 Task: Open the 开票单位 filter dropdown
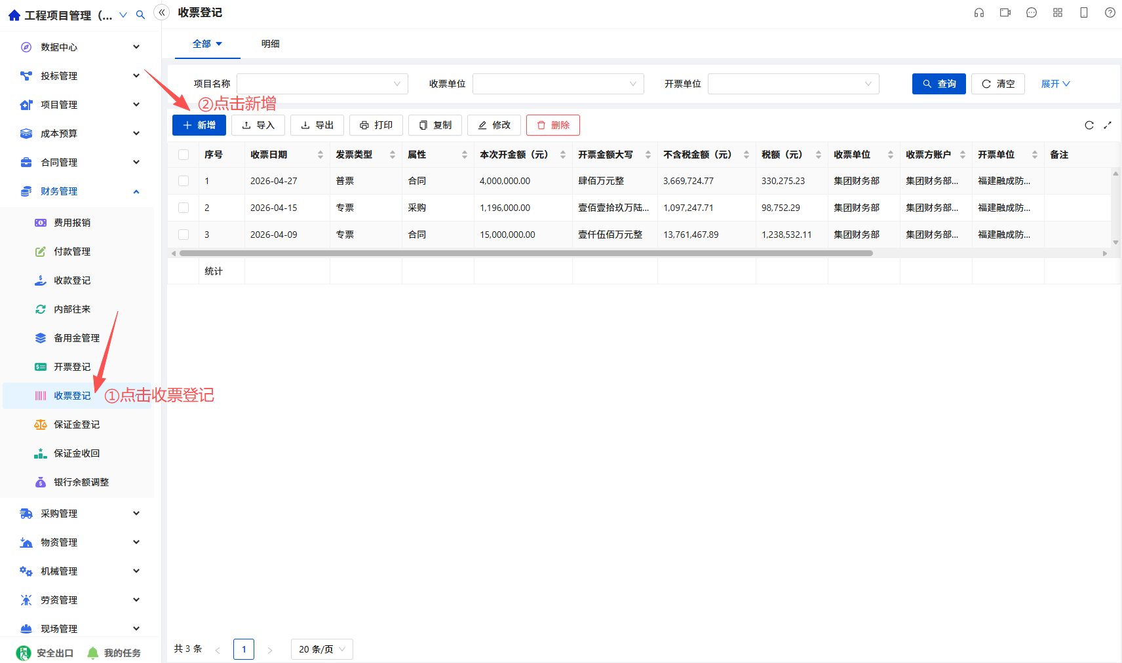pos(794,84)
